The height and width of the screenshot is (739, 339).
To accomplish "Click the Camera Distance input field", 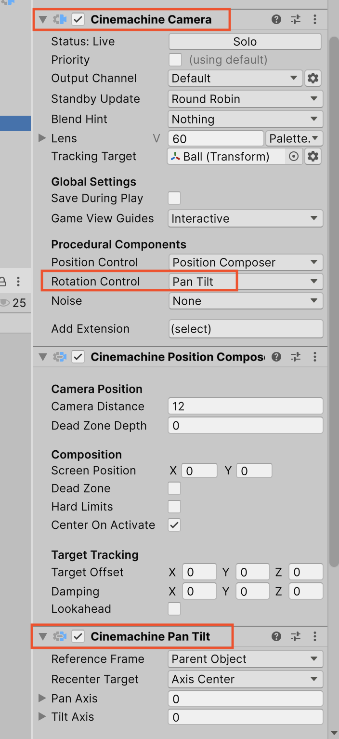I will point(245,406).
